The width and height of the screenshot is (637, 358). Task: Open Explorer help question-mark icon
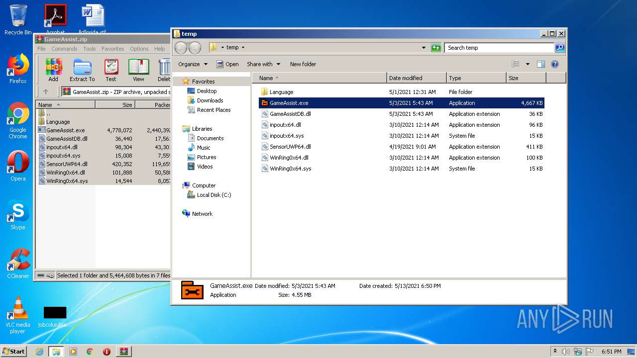click(x=555, y=64)
